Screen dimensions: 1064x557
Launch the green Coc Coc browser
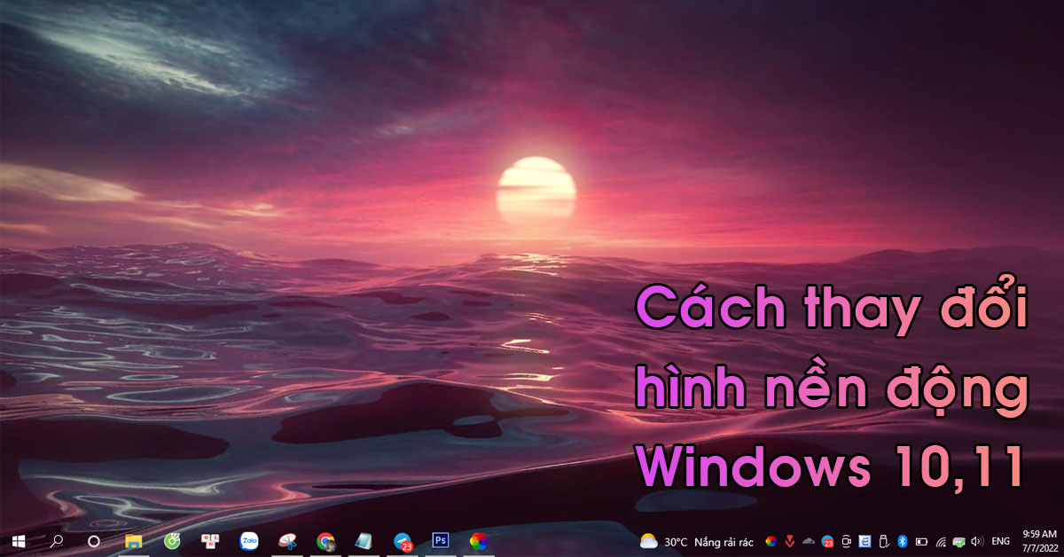coord(172,541)
